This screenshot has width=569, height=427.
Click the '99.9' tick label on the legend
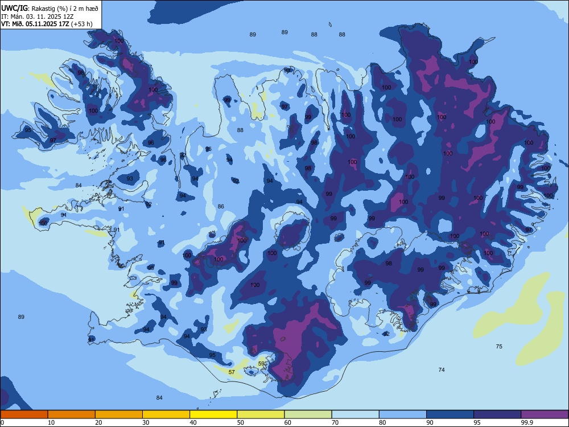tap(527, 422)
